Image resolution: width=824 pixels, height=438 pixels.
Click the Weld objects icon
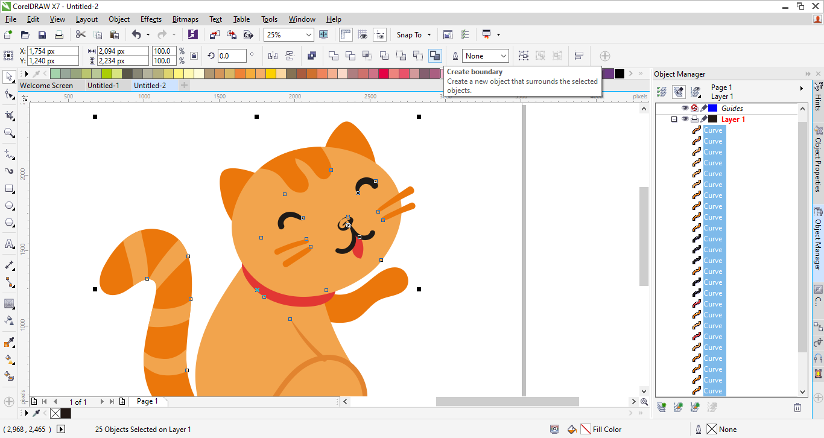[x=334, y=56]
